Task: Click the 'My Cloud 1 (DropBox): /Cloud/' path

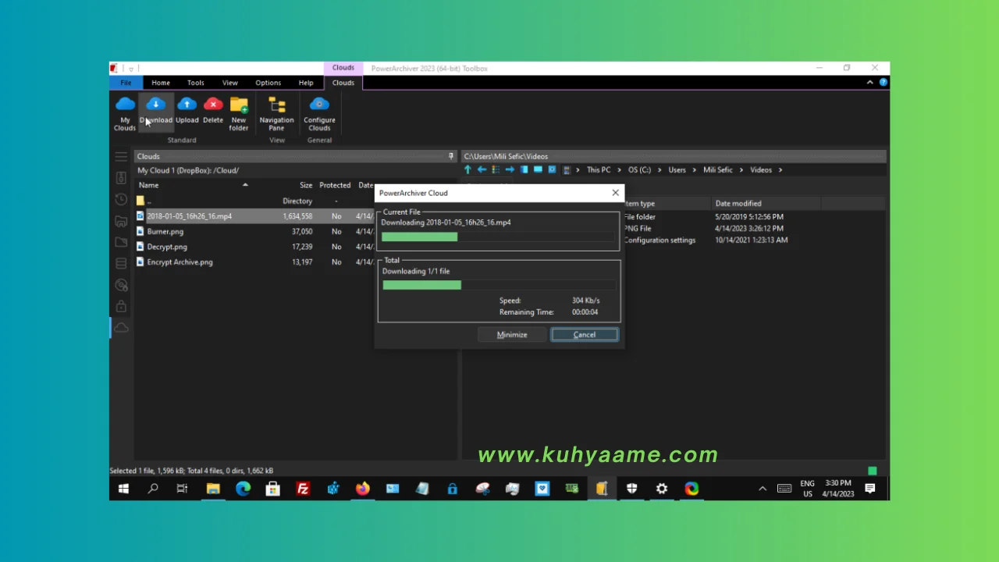Action: (x=188, y=170)
